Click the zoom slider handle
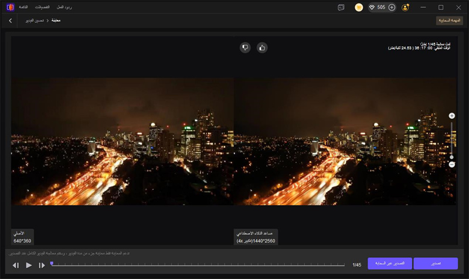The width and height of the screenshot is (469, 279). coord(451,157)
